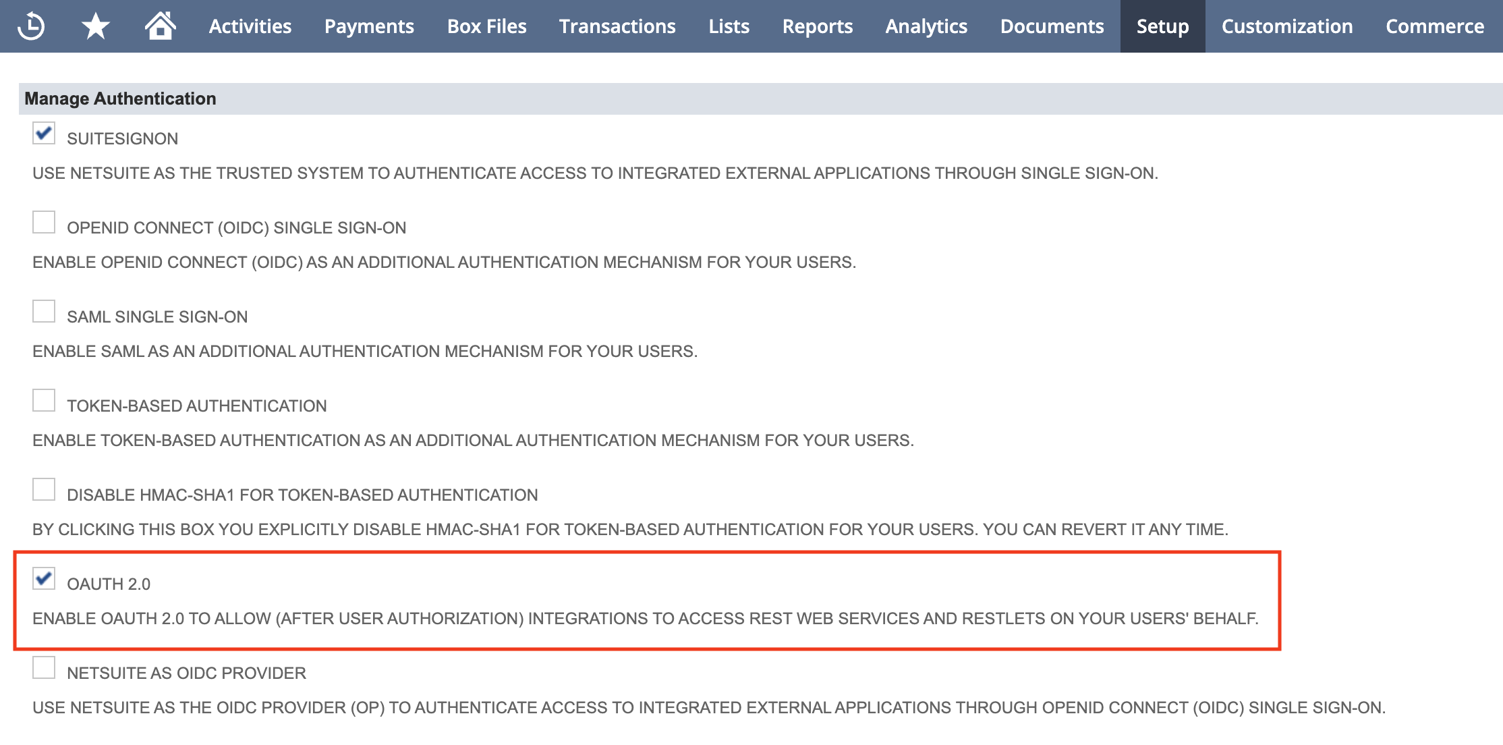Uncheck the SuiteSignOn checkbox

(x=44, y=133)
